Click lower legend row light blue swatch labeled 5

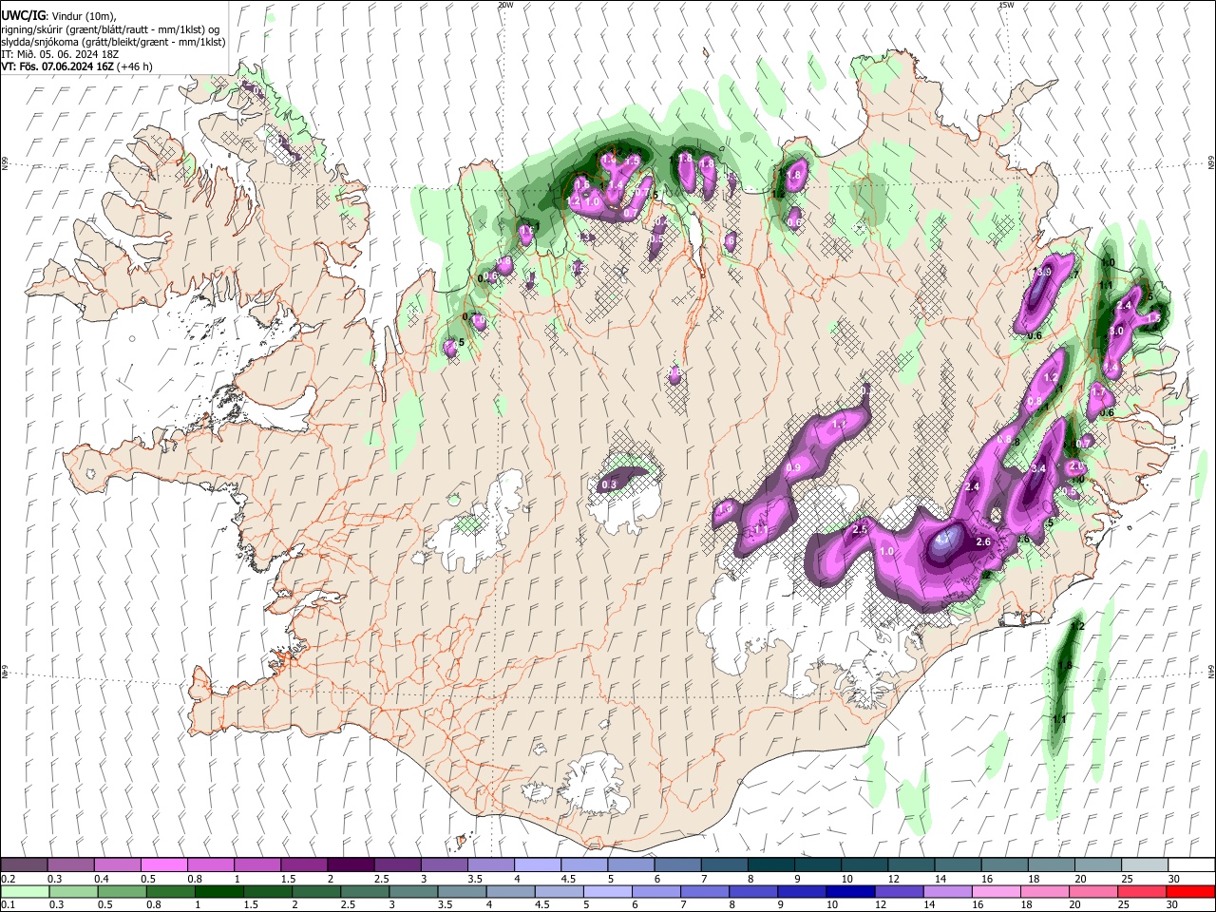click(x=606, y=891)
